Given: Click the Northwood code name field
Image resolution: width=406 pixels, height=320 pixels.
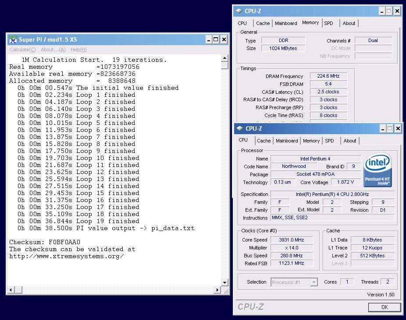Looking at the screenshot, I should (294, 167).
